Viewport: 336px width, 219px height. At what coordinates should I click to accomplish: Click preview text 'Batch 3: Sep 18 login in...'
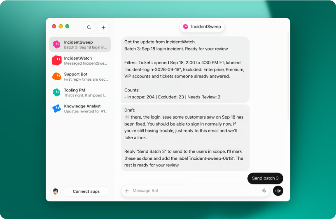coord(85,47)
